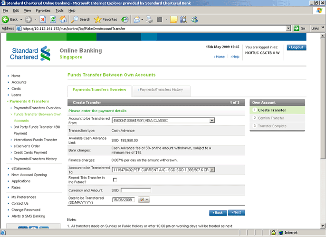326x237 pixels.
Task: Open the browser Home page icon
Action: click(63, 19)
